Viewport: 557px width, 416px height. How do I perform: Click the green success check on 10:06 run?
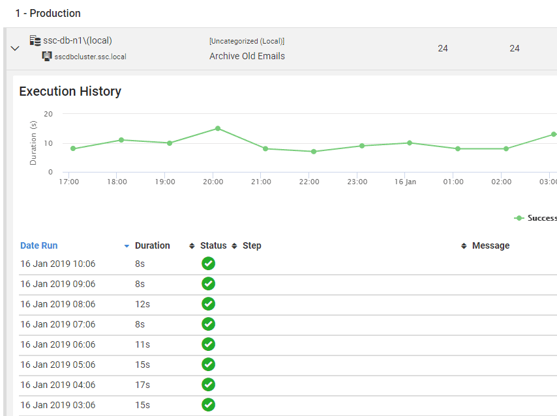(208, 263)
